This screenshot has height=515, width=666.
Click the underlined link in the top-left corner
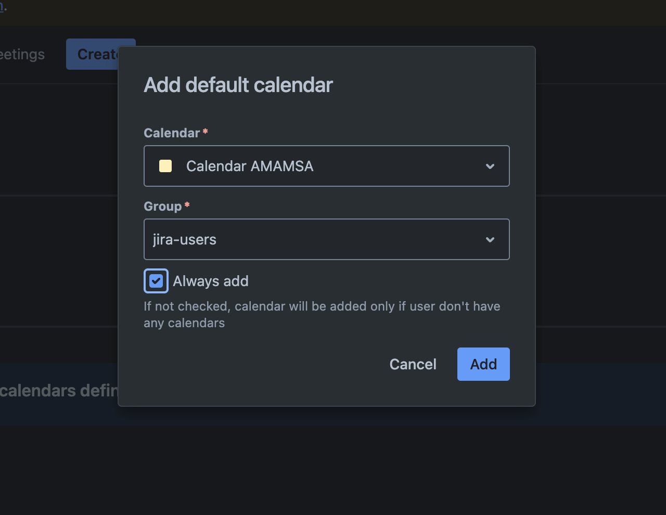coord(2,7)
